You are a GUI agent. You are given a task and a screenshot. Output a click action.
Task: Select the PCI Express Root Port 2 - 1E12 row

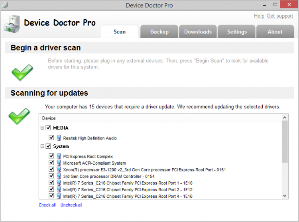128,190
